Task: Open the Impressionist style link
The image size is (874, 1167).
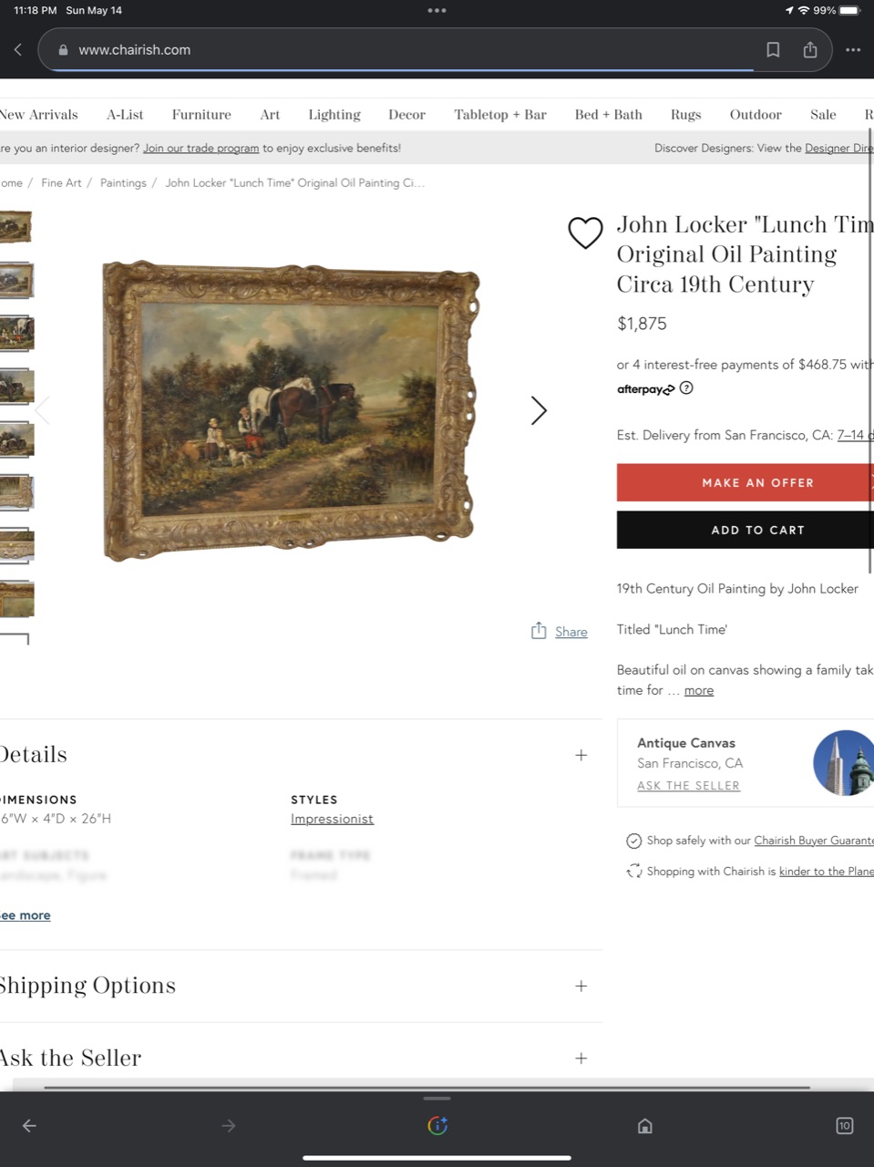Action: coord(332,819)
